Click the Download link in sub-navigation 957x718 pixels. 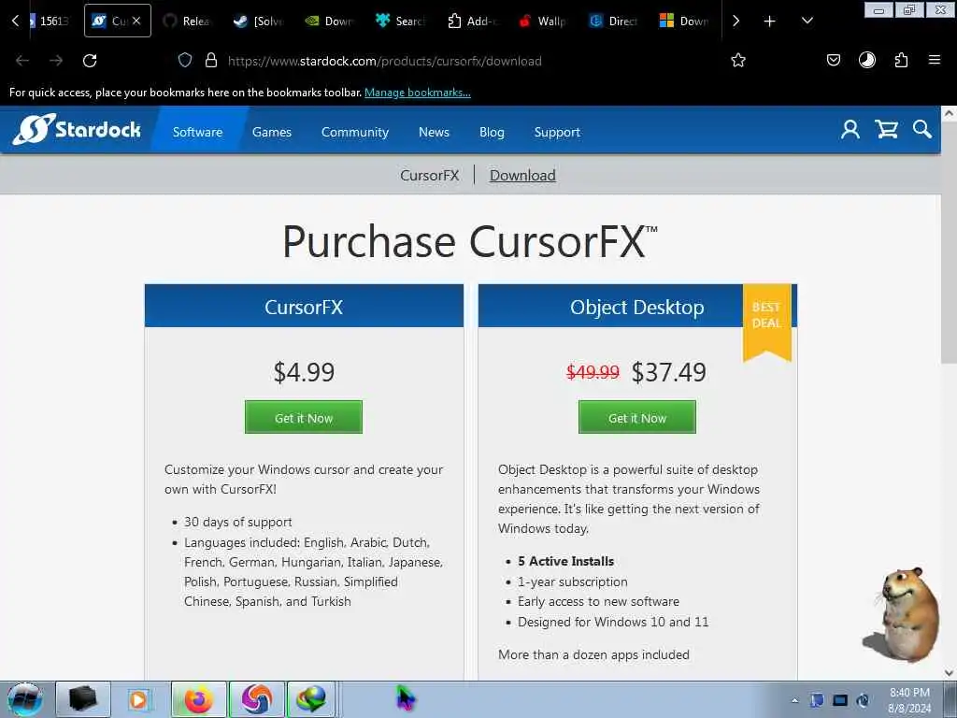(x=522, y=175)
